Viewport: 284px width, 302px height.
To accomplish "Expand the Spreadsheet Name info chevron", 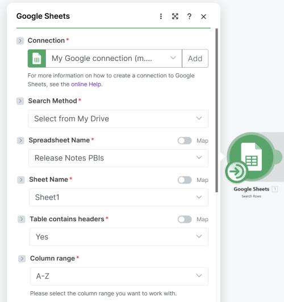I will [20, 140].
